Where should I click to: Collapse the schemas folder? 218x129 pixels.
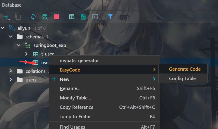(10, 36)
